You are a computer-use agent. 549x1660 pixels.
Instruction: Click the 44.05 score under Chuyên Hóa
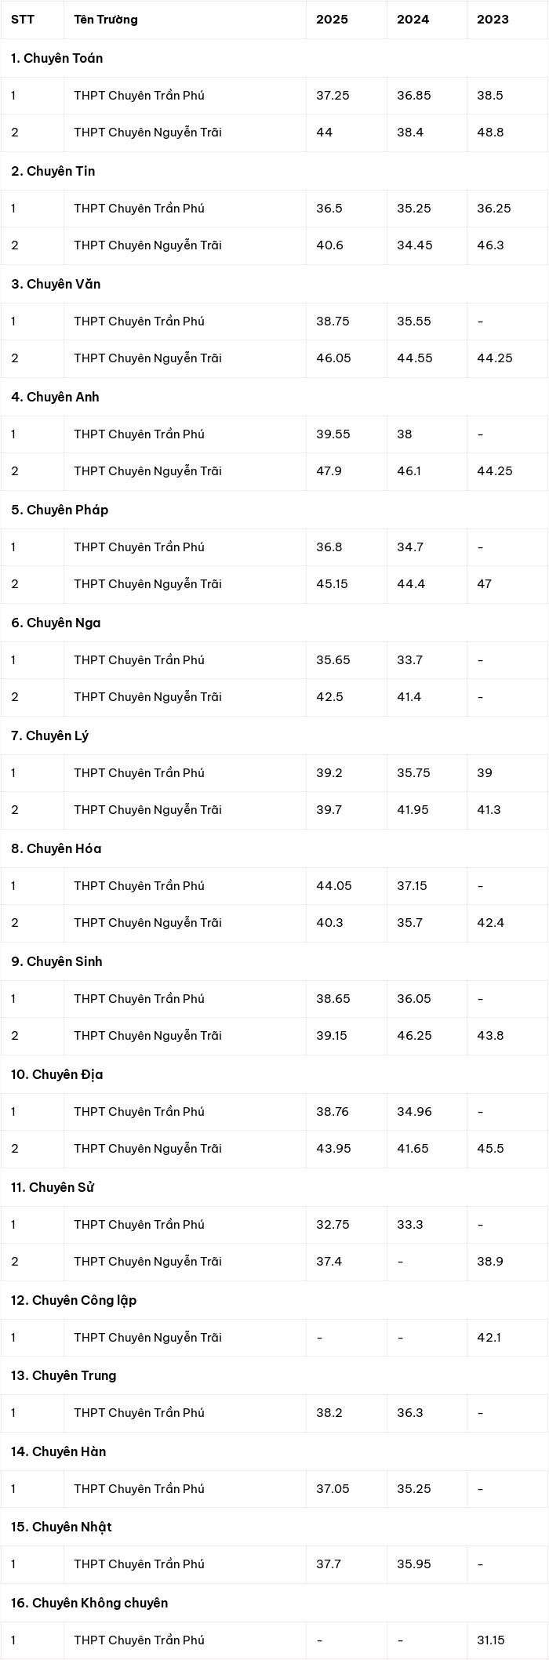[x=334, y=885]
